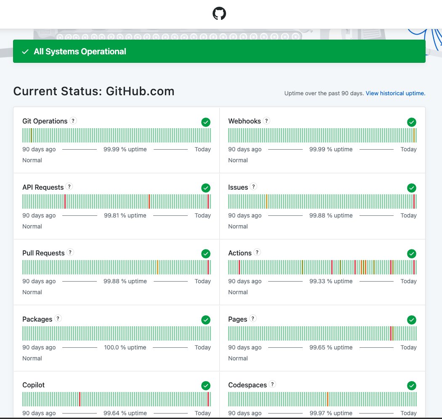
Task: Open Webhooks help question mark
Action: (266, 121)
